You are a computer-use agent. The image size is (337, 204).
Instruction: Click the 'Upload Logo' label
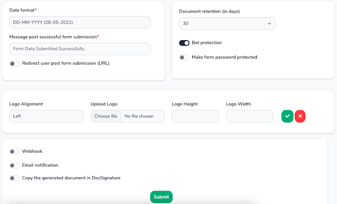pos(104,104)
